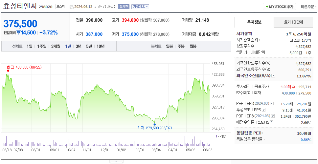The image size is (318, 164).
Task: Click 거래량 value 21,148
Action: click(x=202, y=20)
